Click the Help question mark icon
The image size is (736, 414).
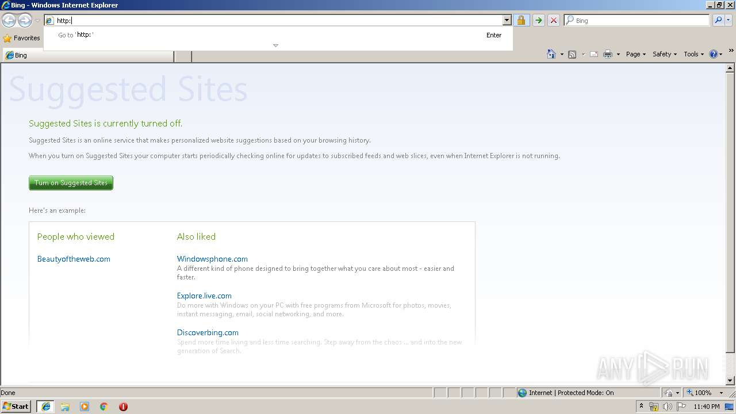point(714,54)
